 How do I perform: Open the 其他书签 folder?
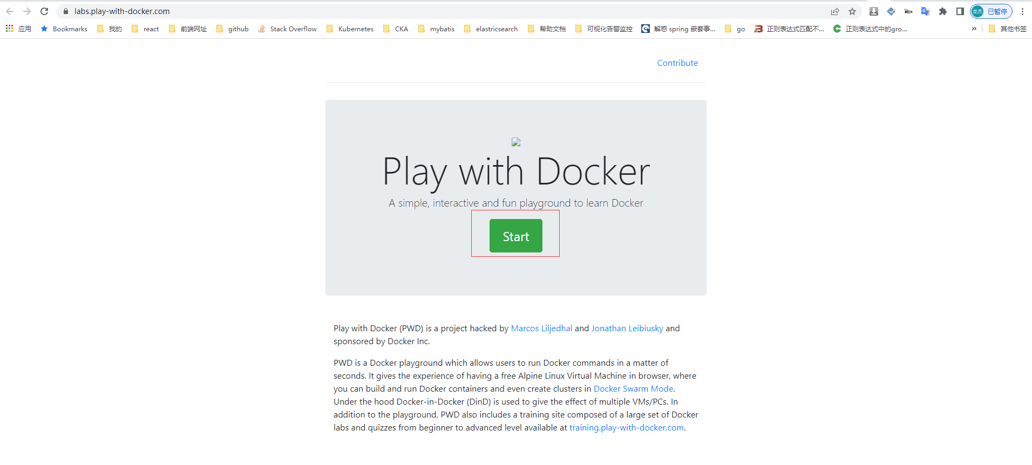click(1008, 29)
